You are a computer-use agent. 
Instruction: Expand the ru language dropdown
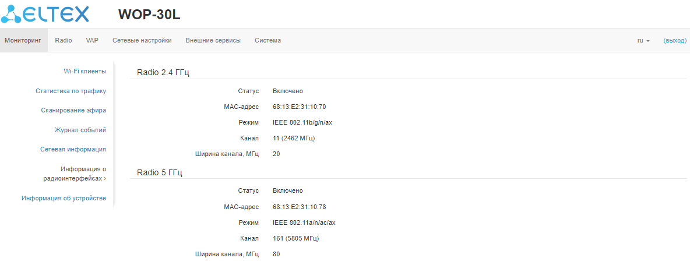point(643,41)
